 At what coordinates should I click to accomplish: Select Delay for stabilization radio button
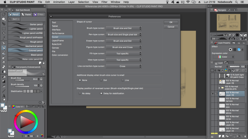tap(101, 93)
